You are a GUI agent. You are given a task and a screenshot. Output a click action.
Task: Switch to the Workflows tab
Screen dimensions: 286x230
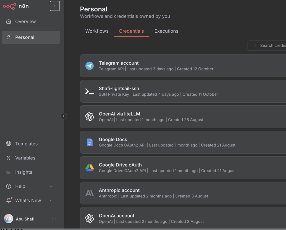97,31
